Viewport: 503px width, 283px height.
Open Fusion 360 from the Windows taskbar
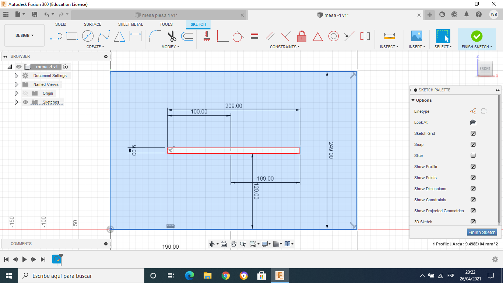point(280,276)
